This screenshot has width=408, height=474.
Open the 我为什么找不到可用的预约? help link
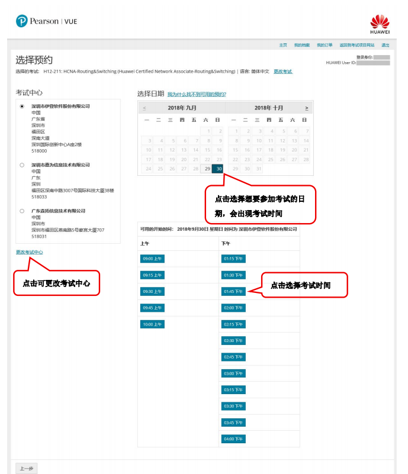[x=197, y=94]
